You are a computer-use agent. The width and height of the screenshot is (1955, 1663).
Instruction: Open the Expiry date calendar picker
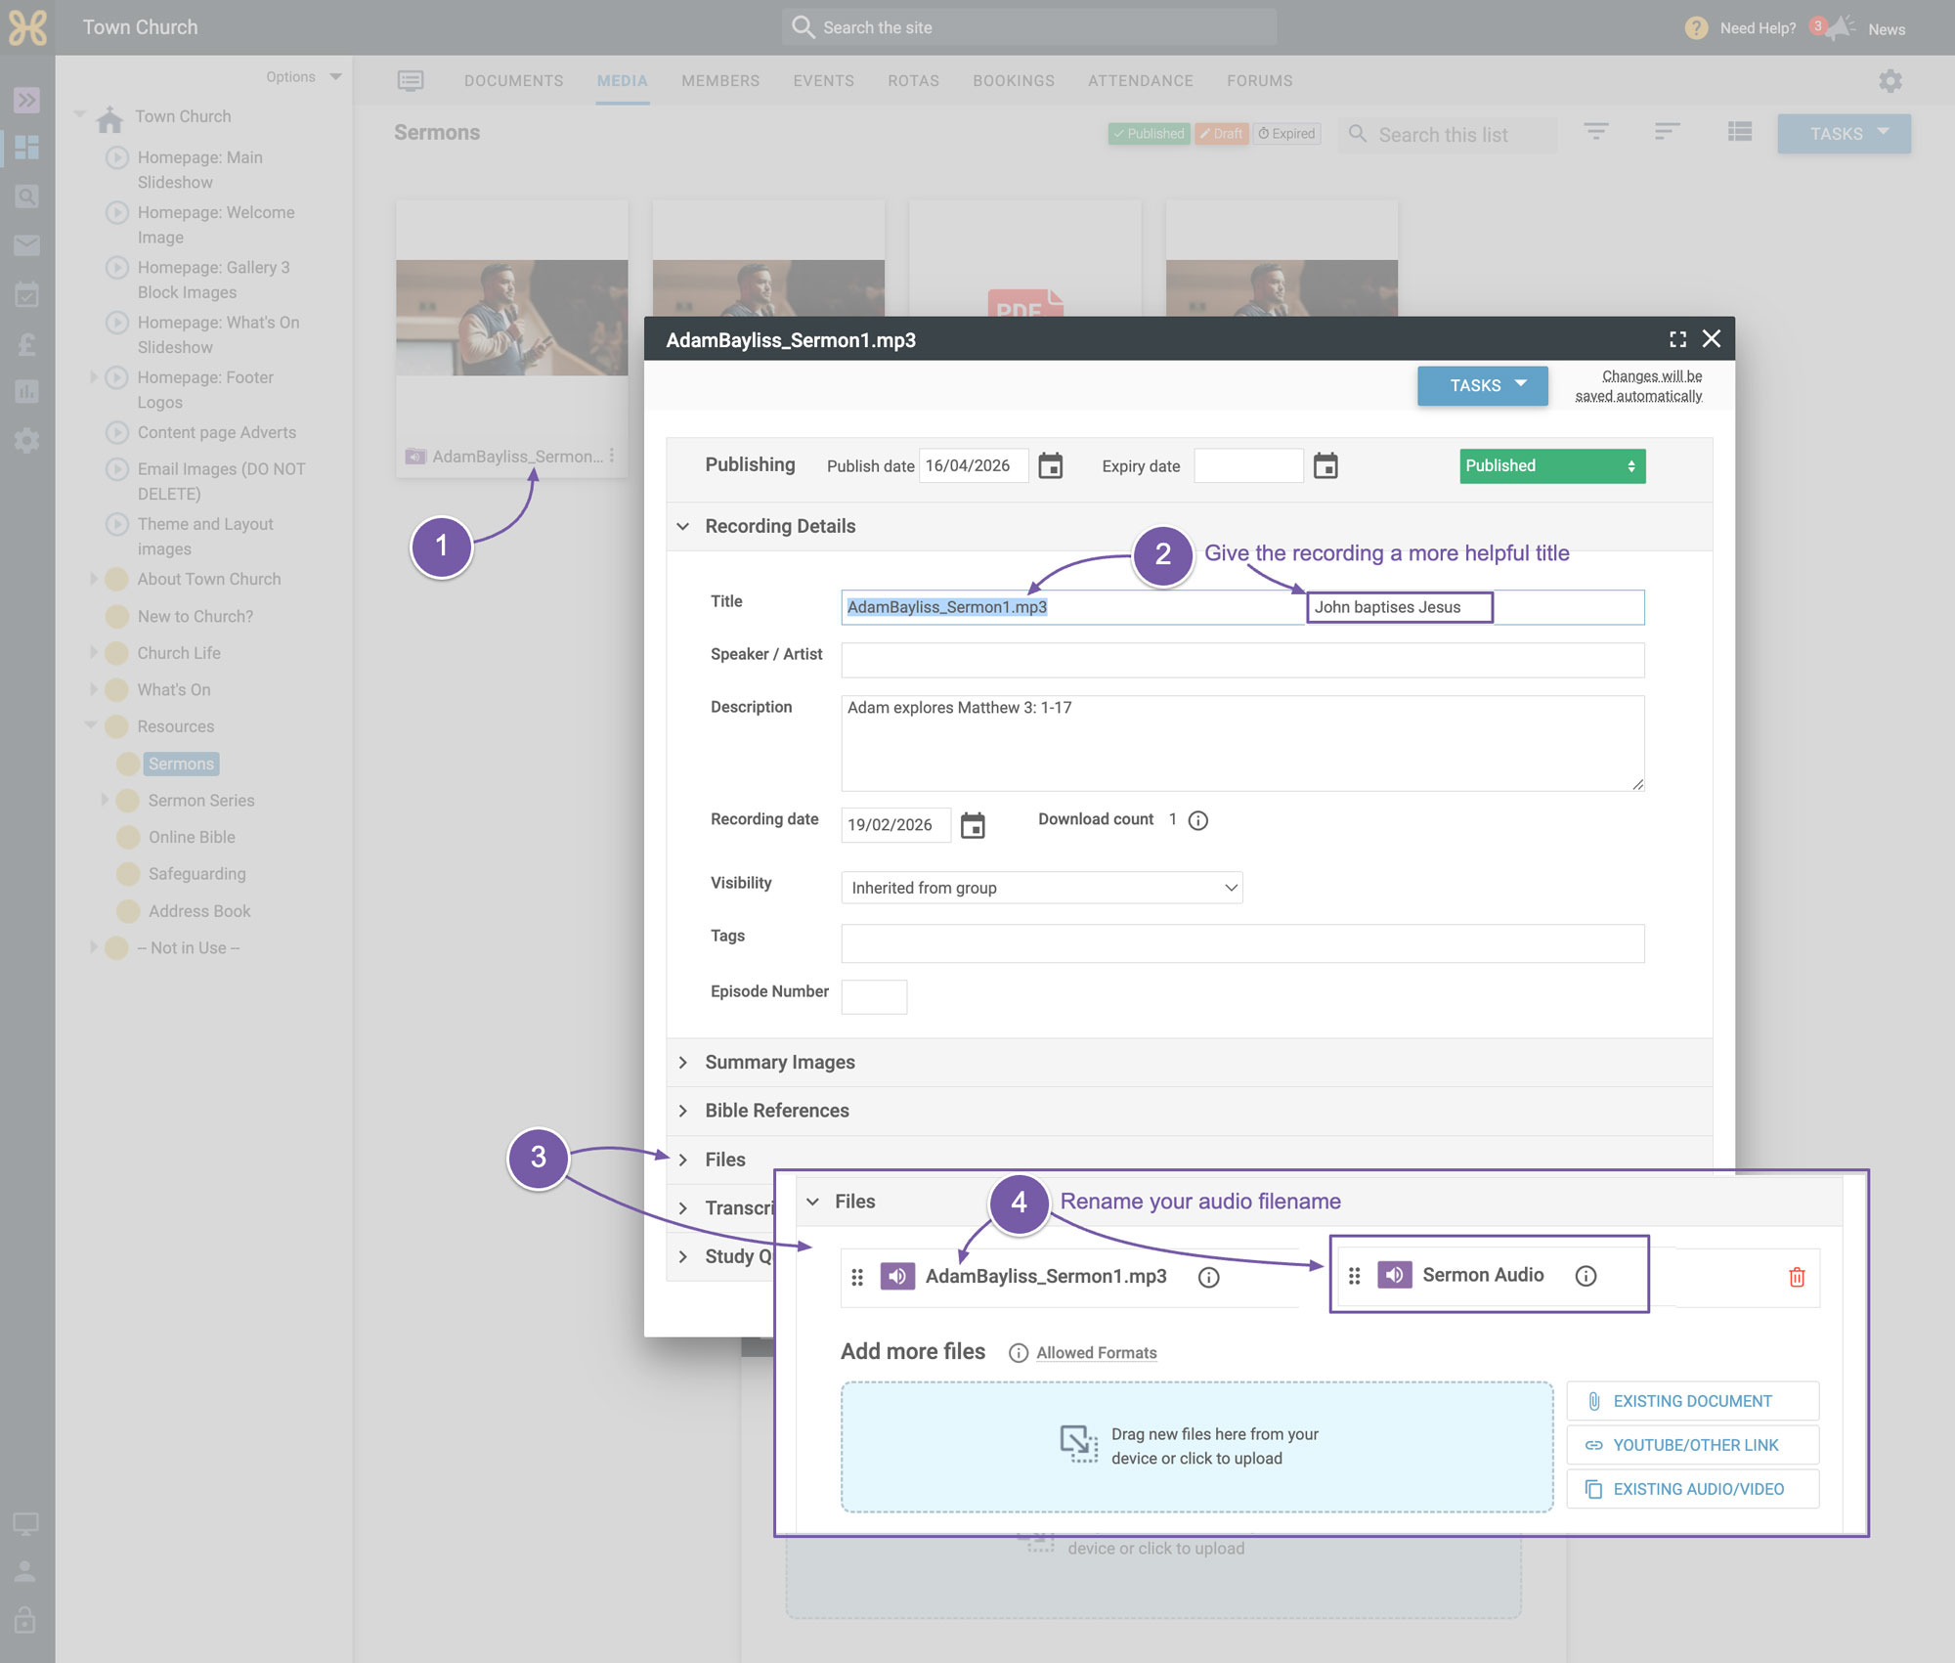[x=1325, y=466]
